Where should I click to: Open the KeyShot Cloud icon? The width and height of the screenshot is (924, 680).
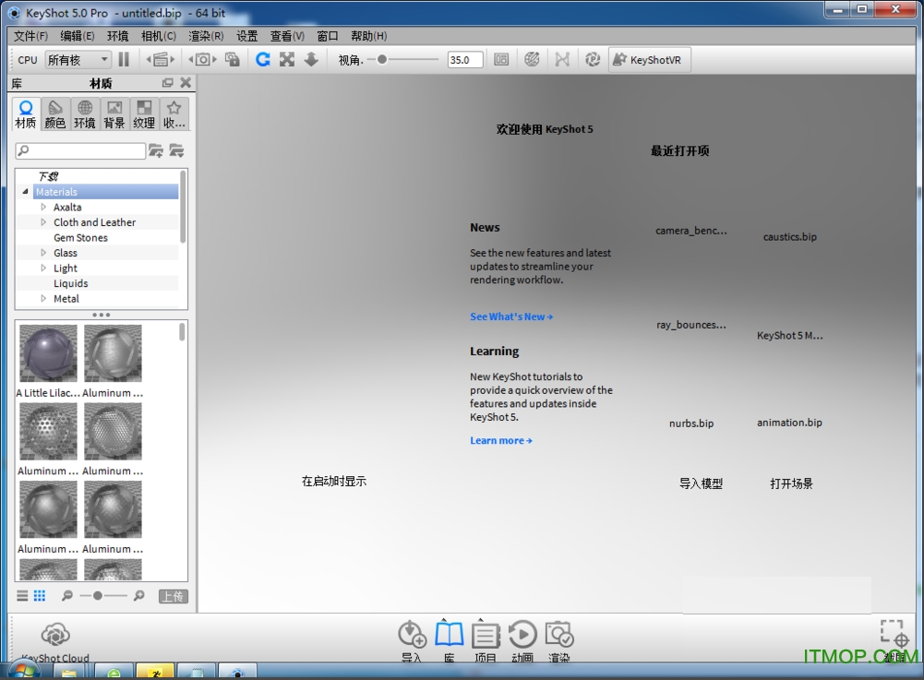pos(55,636)
